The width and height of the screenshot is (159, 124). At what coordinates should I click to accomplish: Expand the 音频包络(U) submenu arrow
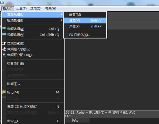61,14
